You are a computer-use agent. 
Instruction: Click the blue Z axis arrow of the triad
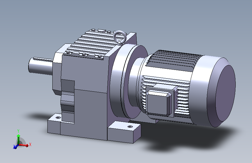point(16,146)
